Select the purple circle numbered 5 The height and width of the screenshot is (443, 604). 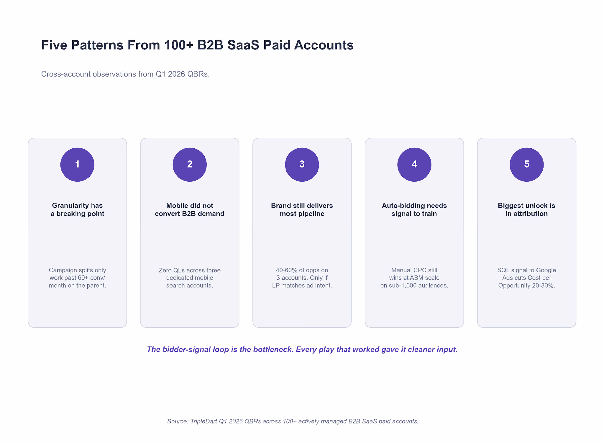(527, 165)
